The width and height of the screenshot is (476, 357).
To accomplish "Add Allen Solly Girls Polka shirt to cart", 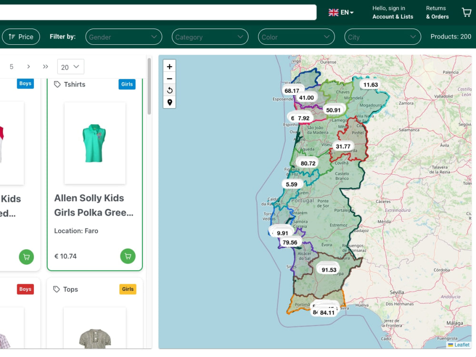I will (128, 256).
